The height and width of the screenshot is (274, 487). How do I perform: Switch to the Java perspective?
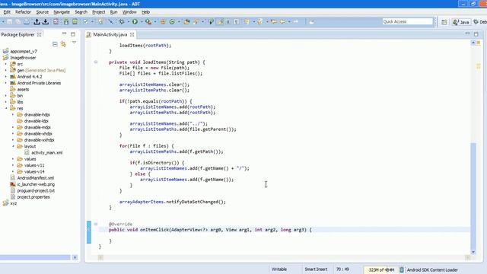pyautogui.click(x=460, y=22)
